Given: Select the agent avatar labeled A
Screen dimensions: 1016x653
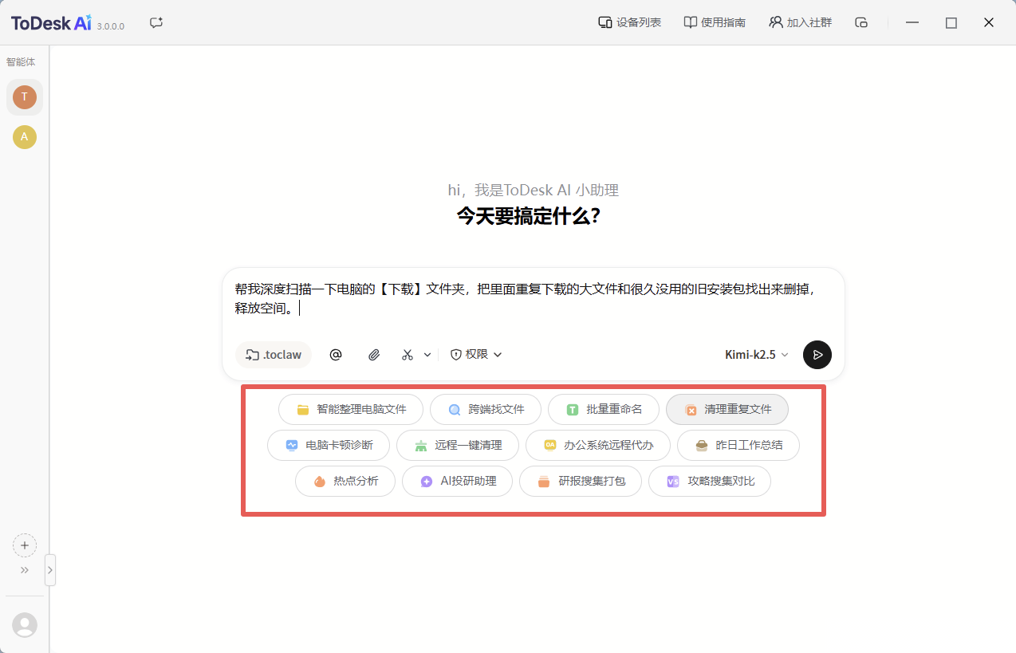Looking at the screenshot, I should click(x=25, y=137).
